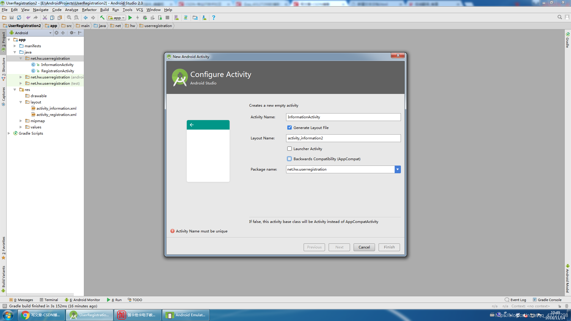Open the Android Monitor tool tab
This screenshot has height=321, width=571.
(83, 300)
